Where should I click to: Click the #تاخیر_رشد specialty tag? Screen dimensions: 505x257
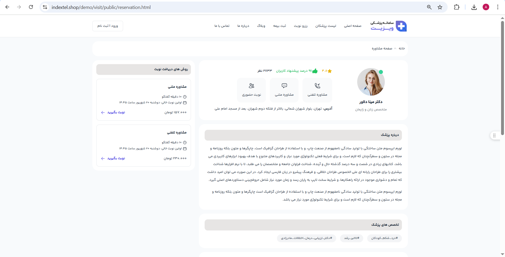(351, 238)
